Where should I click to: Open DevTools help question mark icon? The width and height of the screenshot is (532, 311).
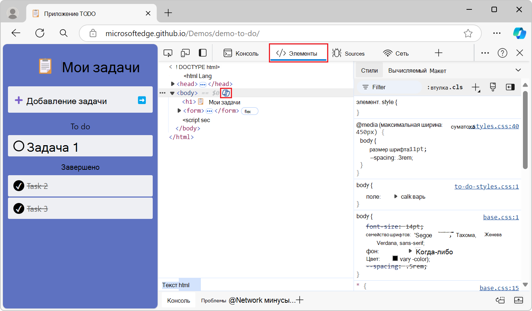tap(502, 53)
